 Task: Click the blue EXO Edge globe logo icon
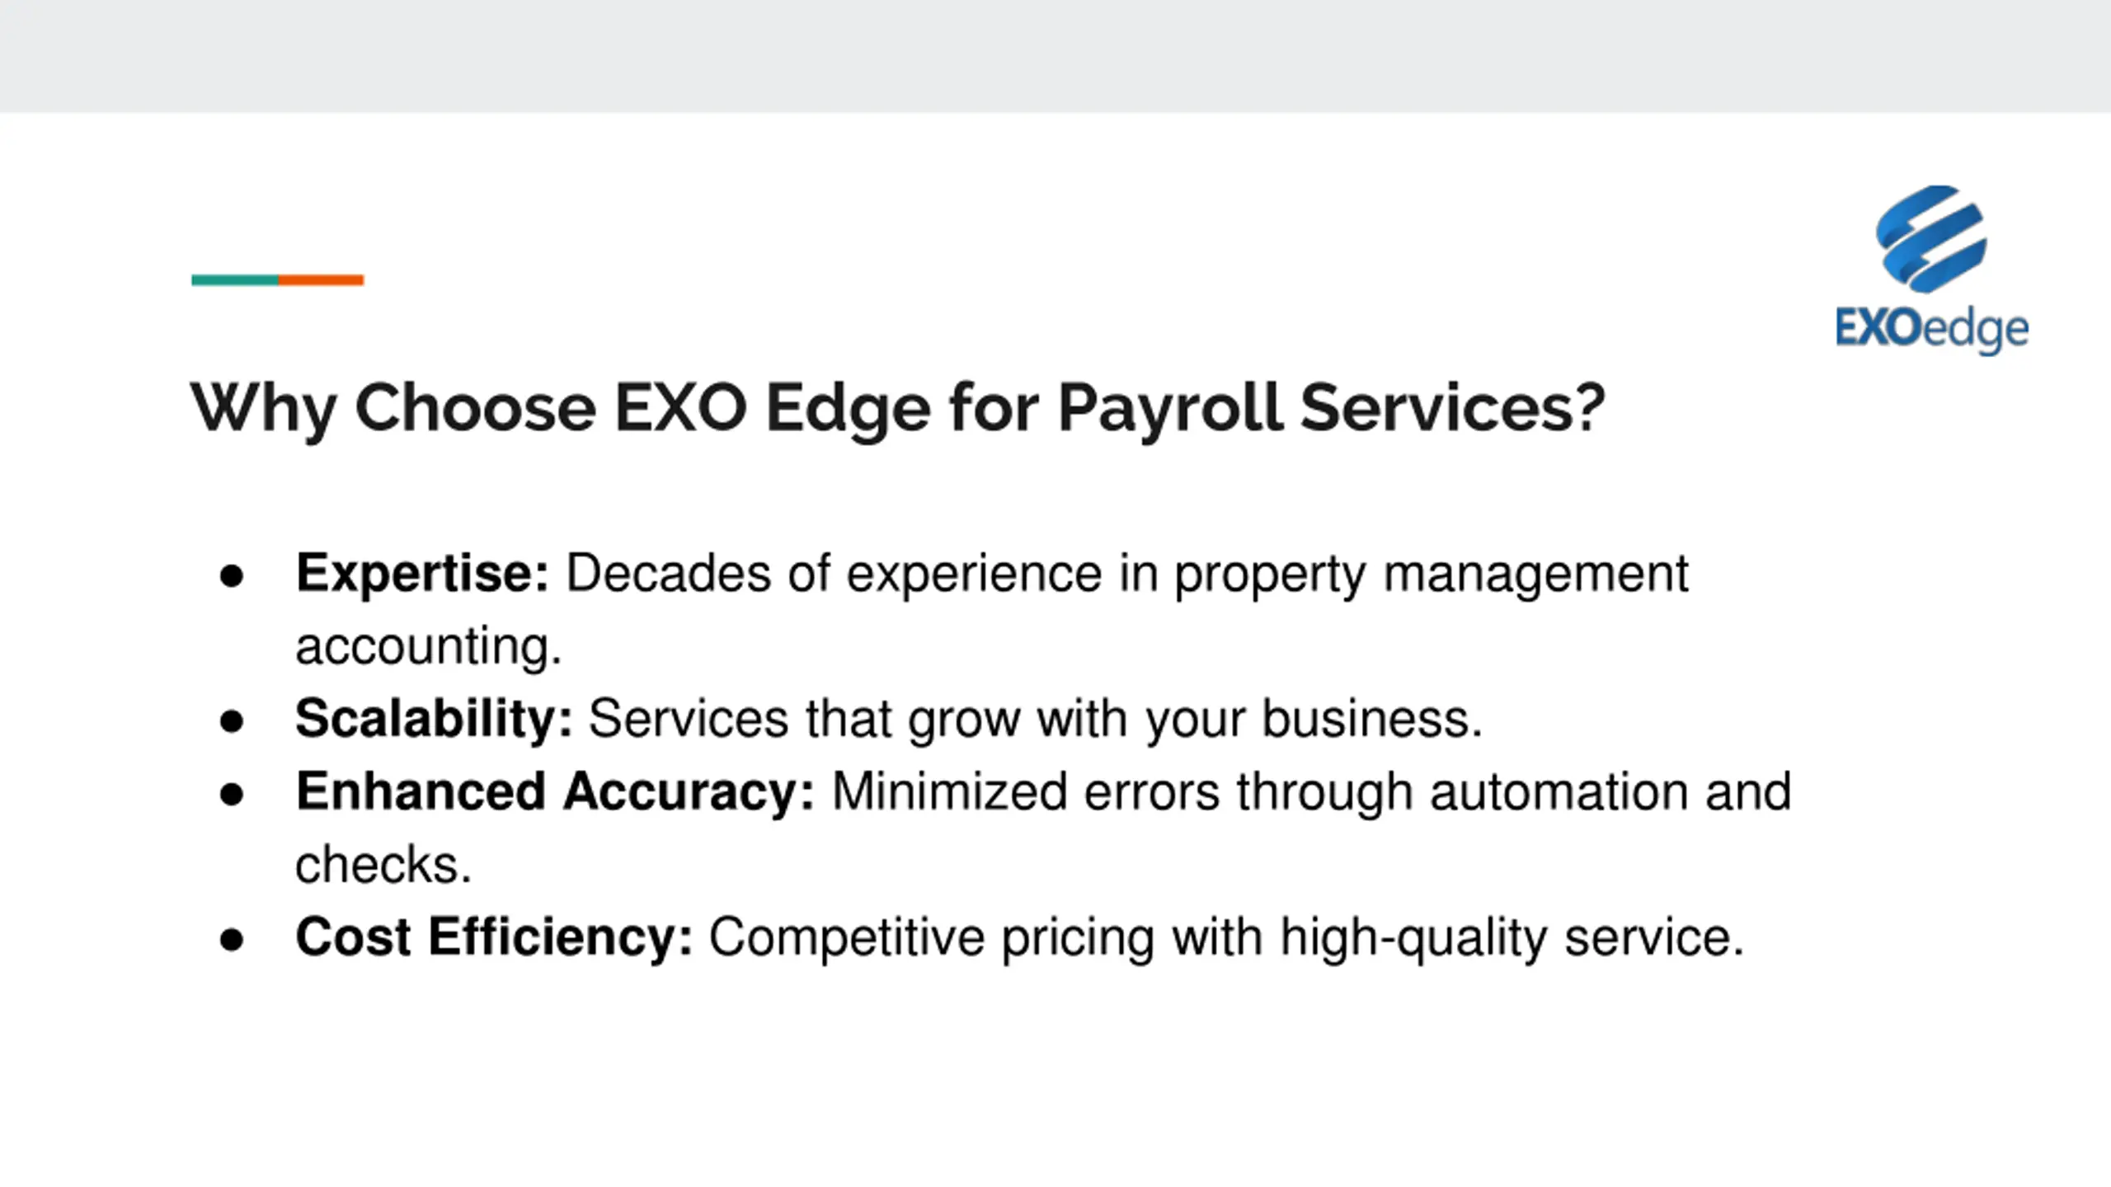(1930, 238)
